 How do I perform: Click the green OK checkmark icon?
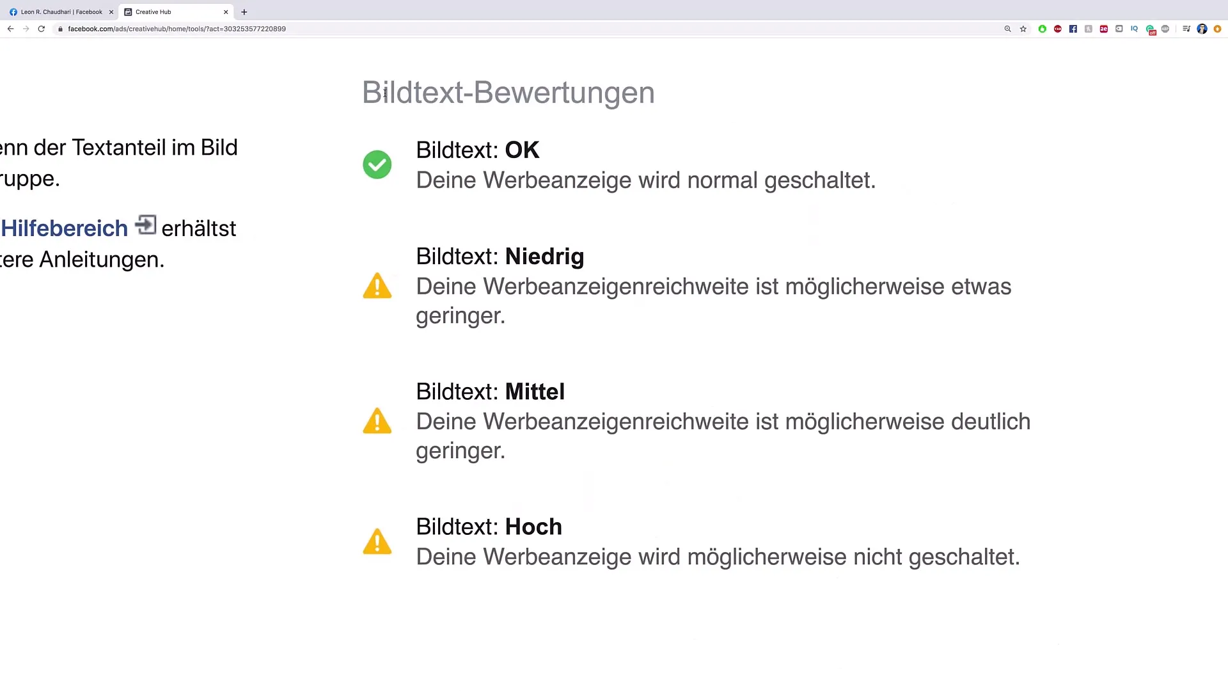(377, 164)
